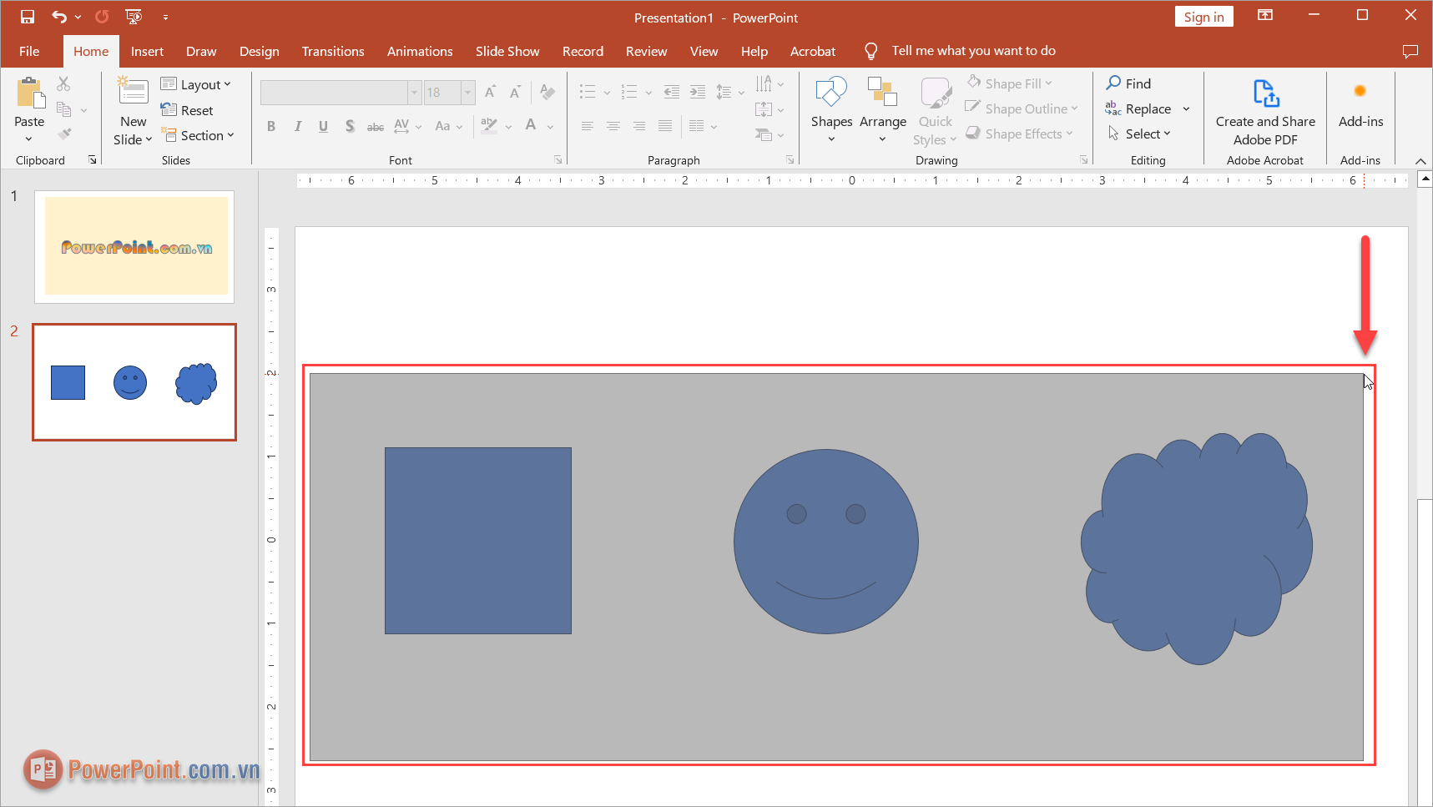Open the File menu
Screen dimensions: 1433x807
coord(29,51)
